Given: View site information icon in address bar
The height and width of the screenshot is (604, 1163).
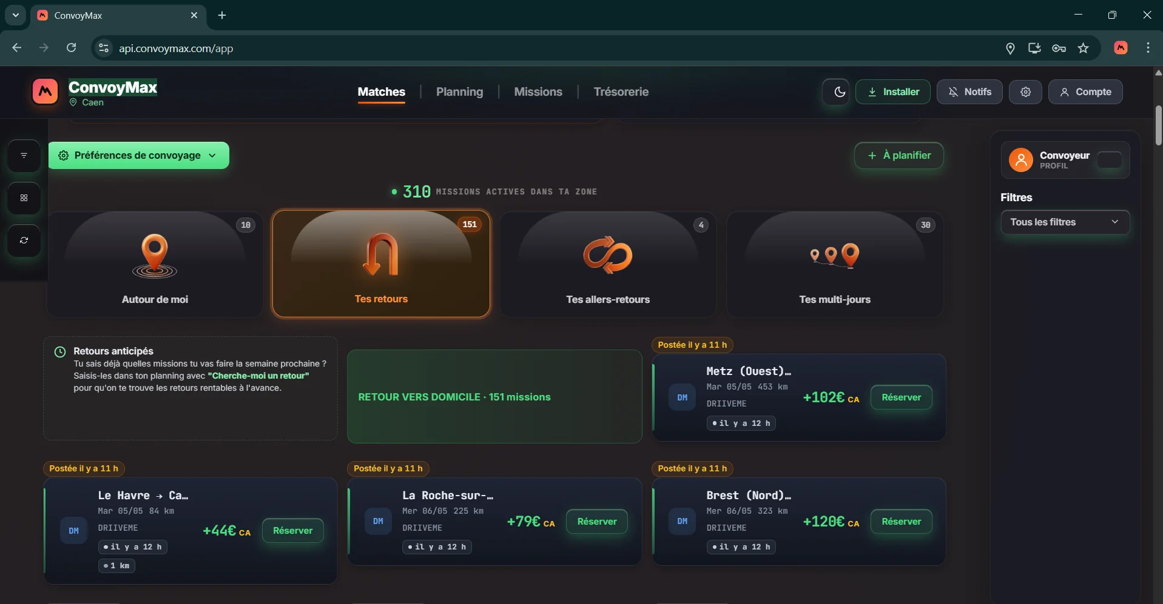Looking at the screenshot, I should tap(104, 48).
